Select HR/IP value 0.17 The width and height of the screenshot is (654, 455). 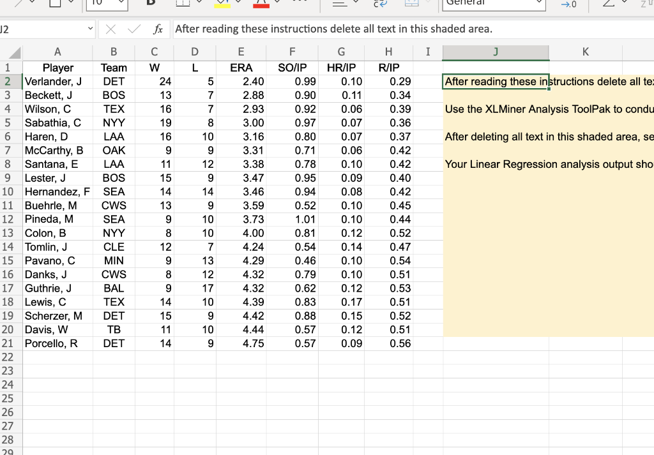[341, 302]
